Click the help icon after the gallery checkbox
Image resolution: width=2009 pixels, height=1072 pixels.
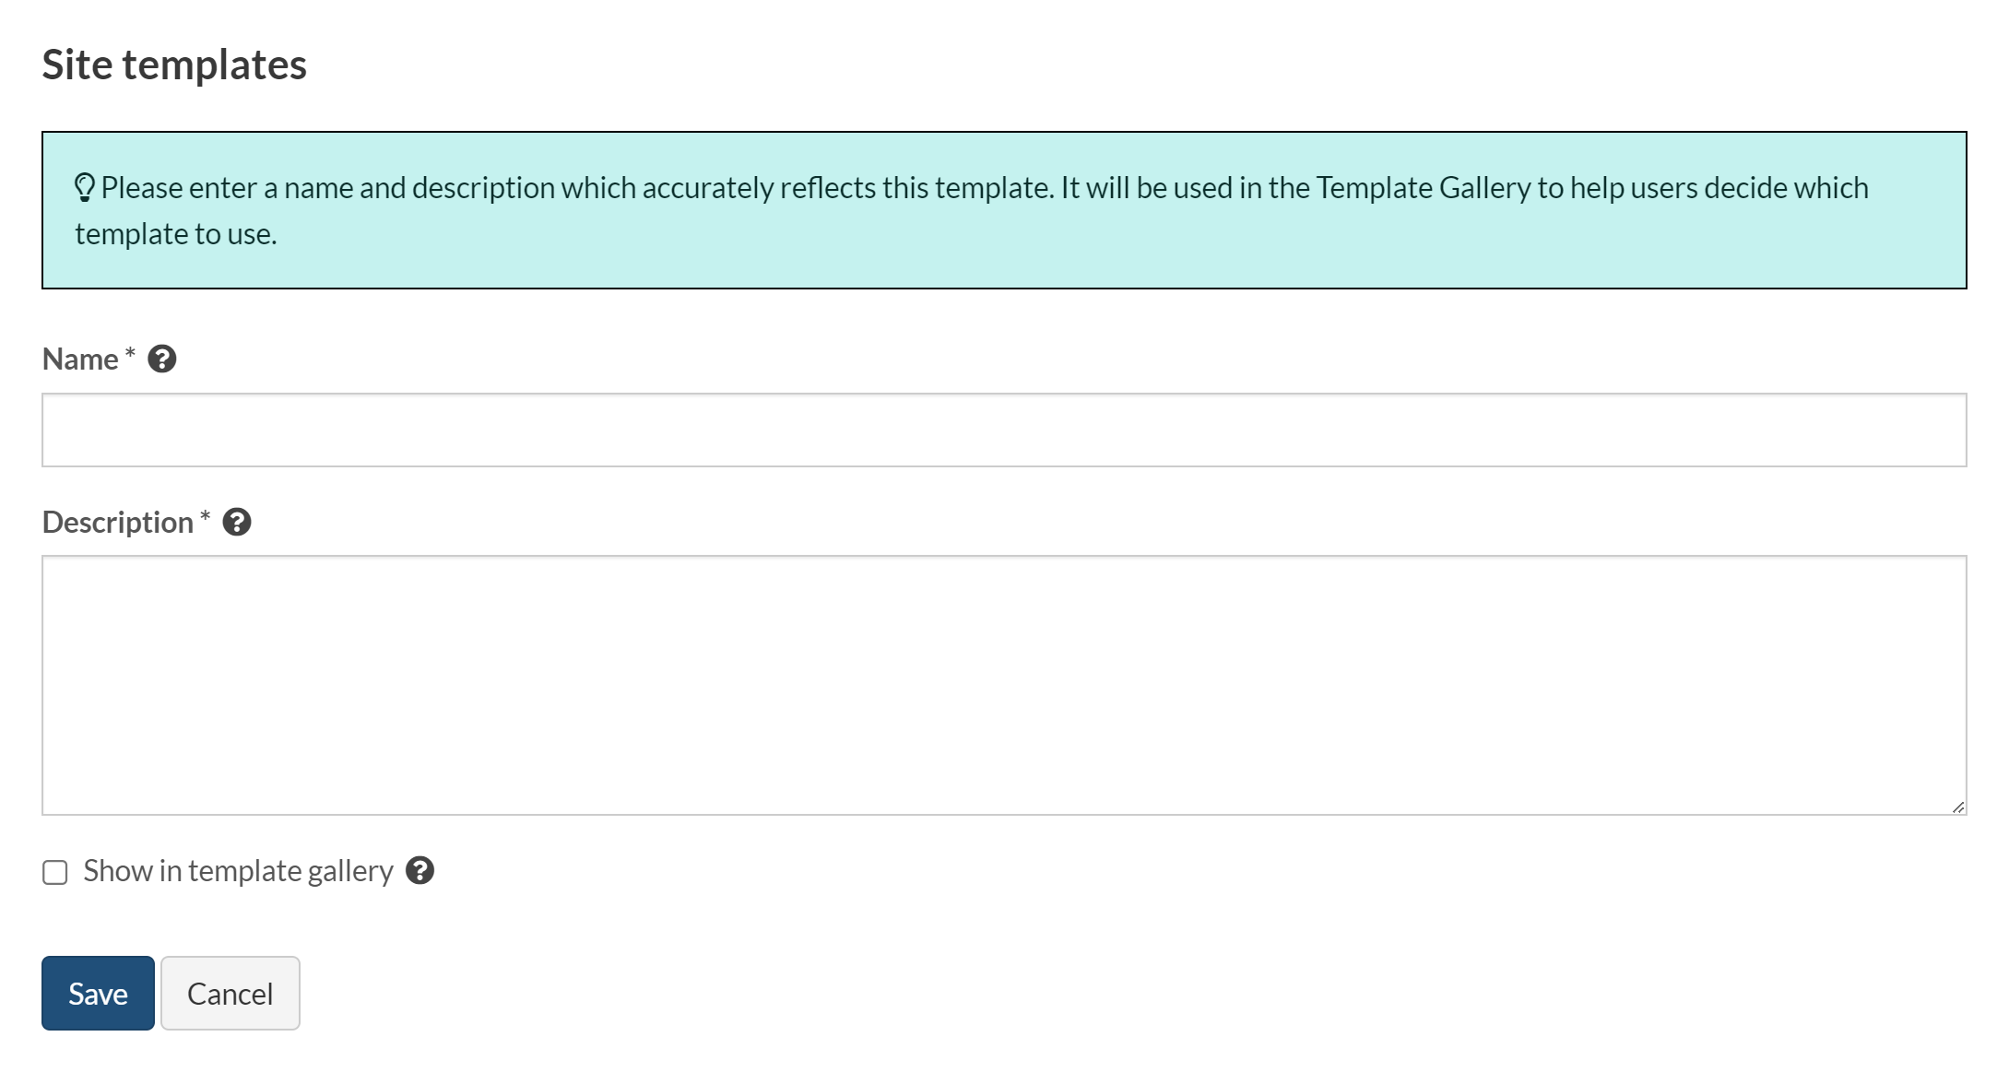pos(421,871)
